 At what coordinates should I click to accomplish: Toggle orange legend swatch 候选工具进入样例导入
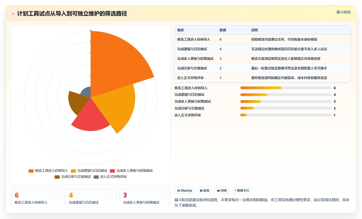point(31,171)
